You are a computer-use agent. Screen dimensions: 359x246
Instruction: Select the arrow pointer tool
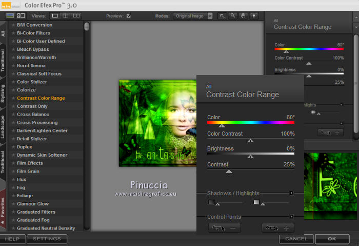(222, 16)
